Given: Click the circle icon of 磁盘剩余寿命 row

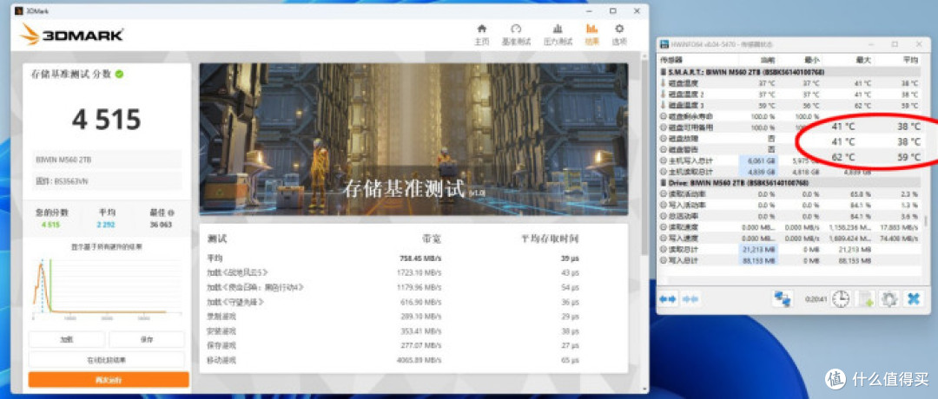Looking at the screenshot, I should point(663,116).
